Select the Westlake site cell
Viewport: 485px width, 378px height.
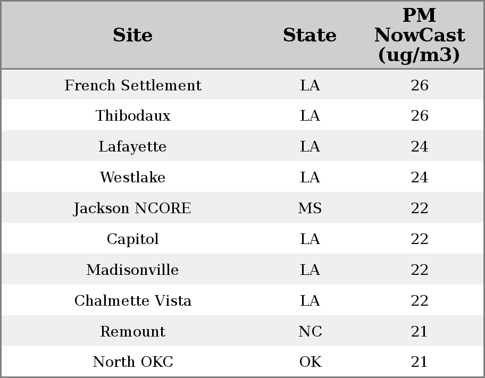tap(133, 177)
